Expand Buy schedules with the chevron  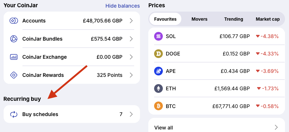coord(131,114)
